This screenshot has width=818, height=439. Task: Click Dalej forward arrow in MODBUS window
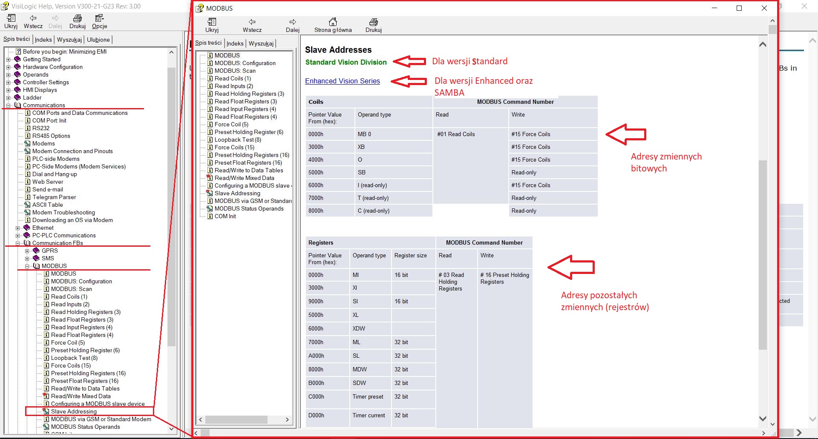pyautogui.click(x=293, y=22)
